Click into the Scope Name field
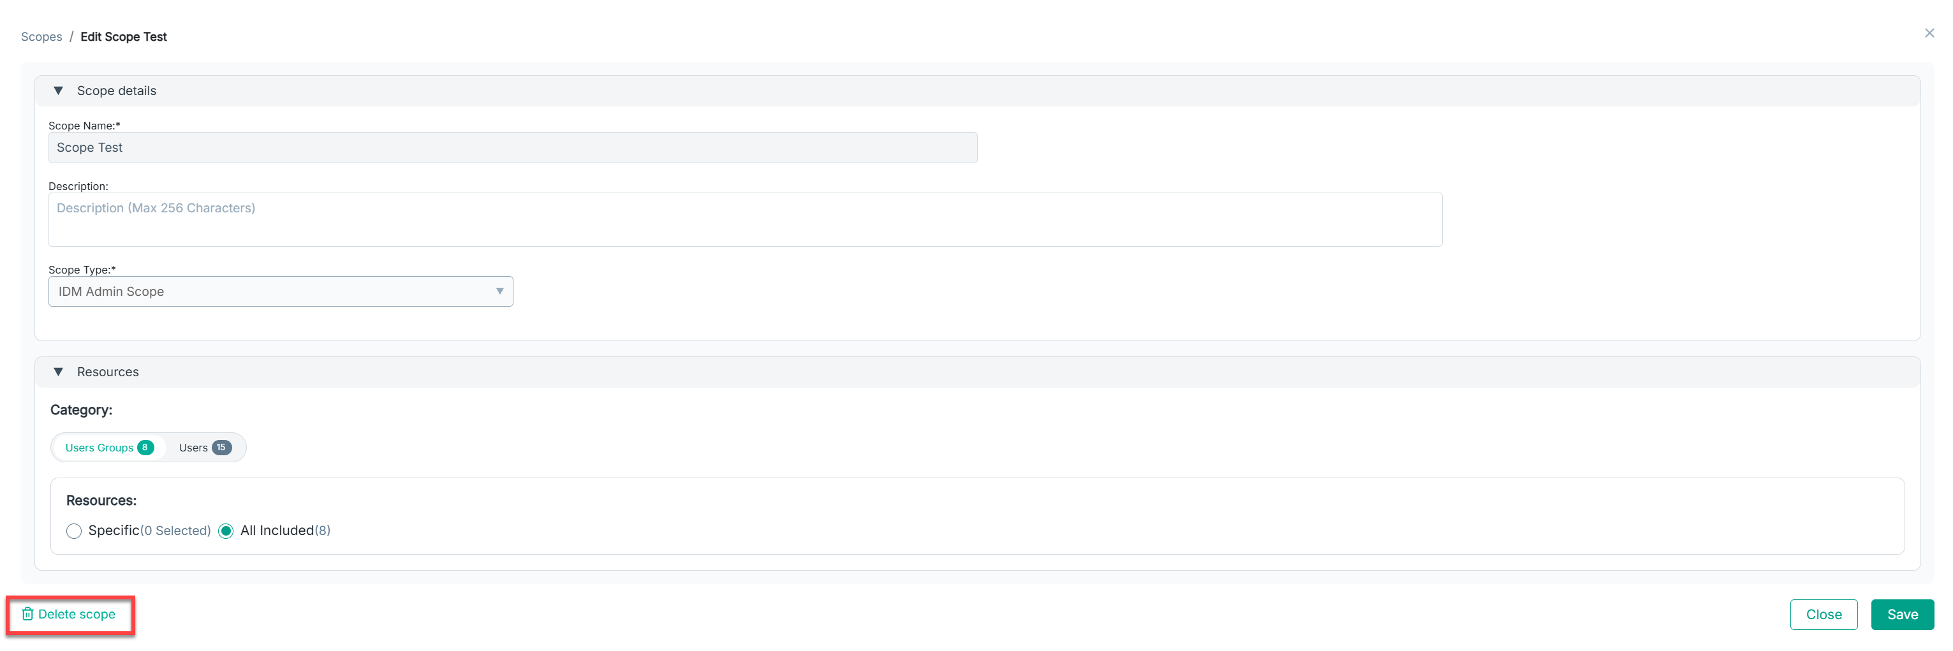The height and width of the screenshot is (651, 1953). click(513, 148)
